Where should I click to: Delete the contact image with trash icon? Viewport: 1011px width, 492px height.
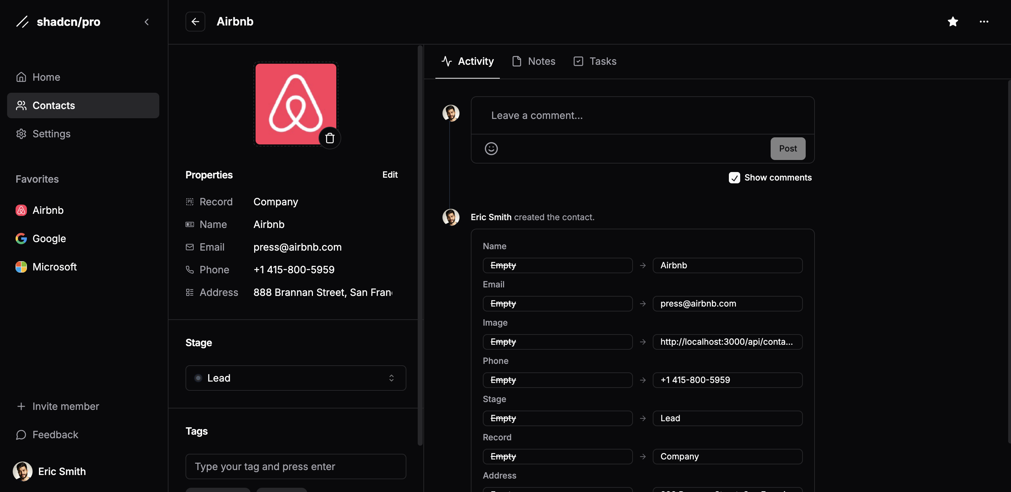(330, 138)
